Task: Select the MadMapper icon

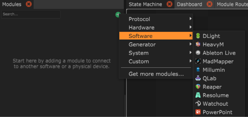Action: pyautogui.click(x=198, y=61)
